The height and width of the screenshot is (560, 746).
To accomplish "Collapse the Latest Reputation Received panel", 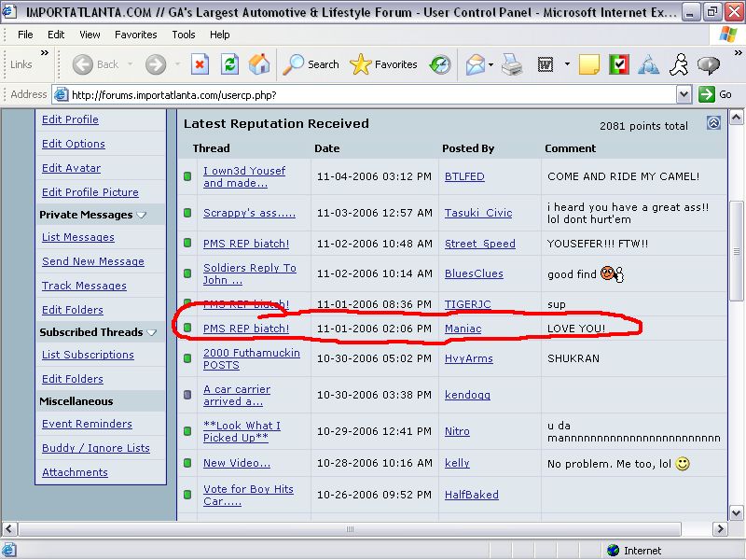I will (713, 123).
